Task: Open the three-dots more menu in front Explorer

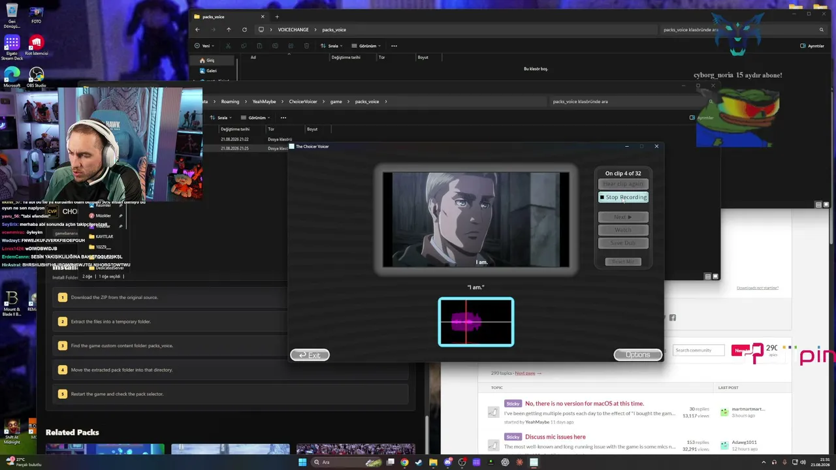Action: point(394,46)
